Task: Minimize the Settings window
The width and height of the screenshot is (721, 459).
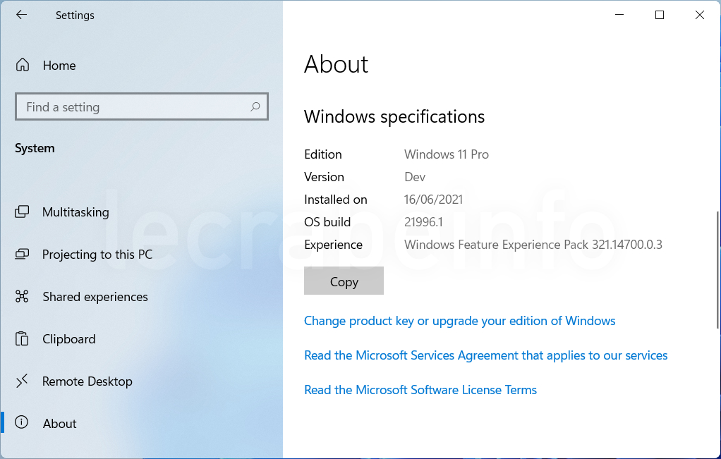Action: tap(619, 15)
